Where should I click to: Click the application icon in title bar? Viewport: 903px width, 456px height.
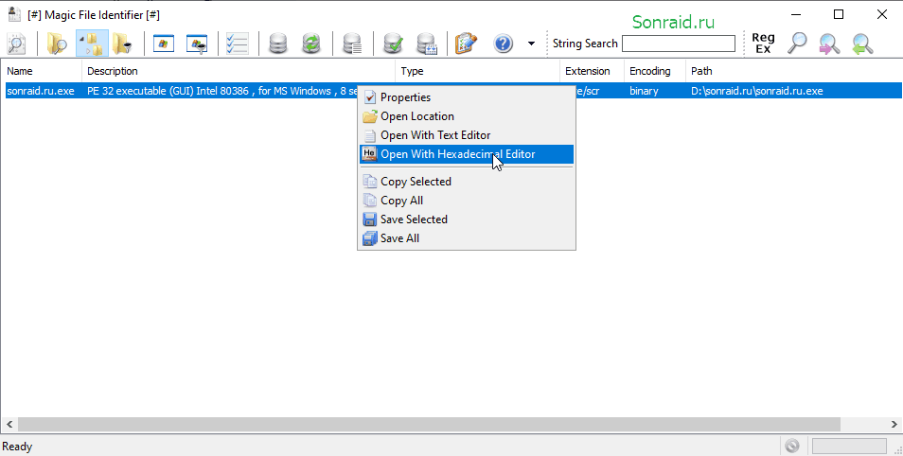click(14, 14)
